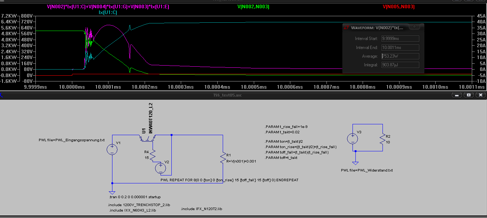Click the .PARAM toff_fall directive

point(296,152)
